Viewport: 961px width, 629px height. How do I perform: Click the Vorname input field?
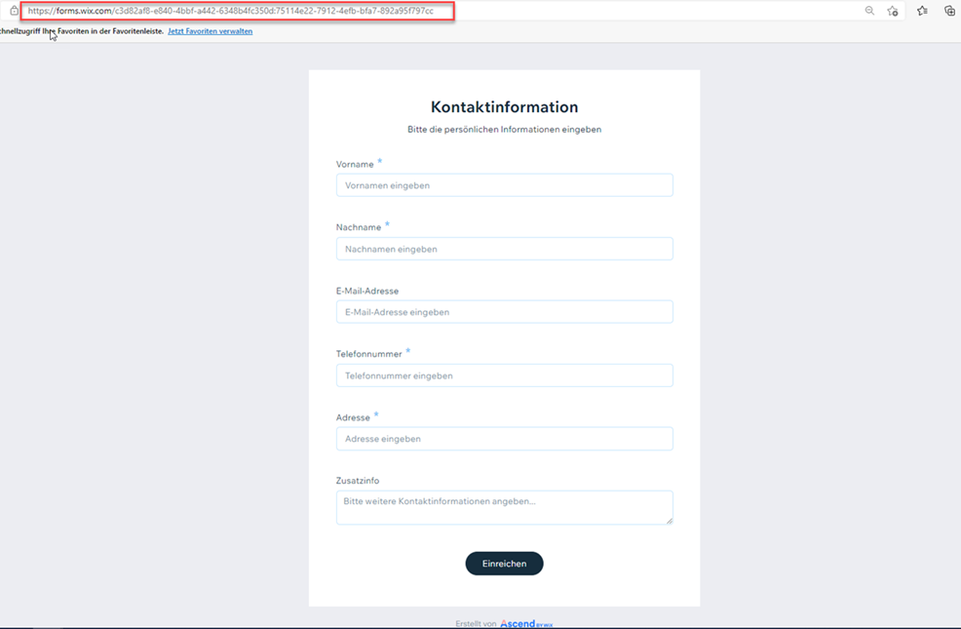[x=504, y=184]
